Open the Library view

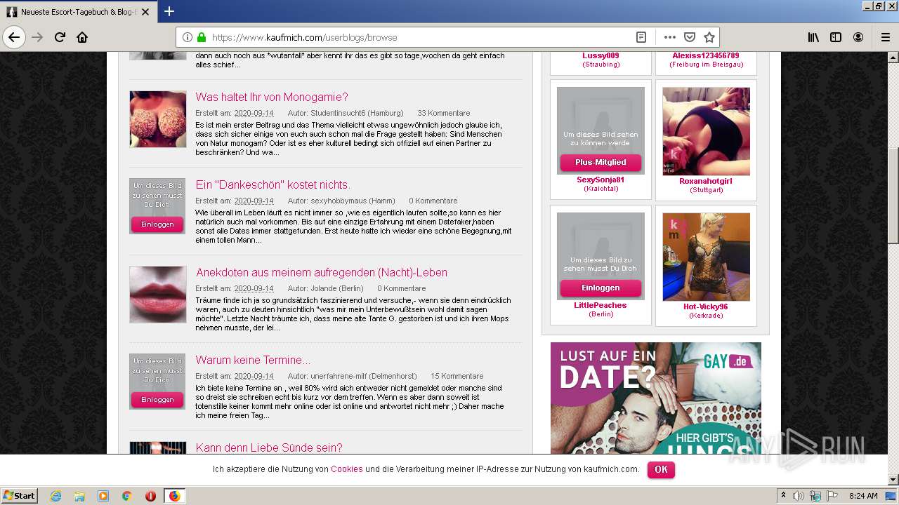pyautogui.click(x=813, y=37)
